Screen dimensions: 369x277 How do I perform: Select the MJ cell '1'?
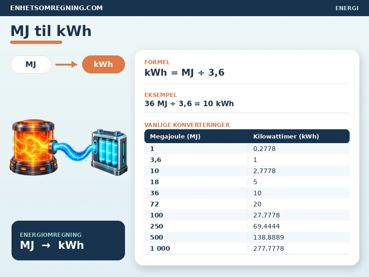coord(152,149)
